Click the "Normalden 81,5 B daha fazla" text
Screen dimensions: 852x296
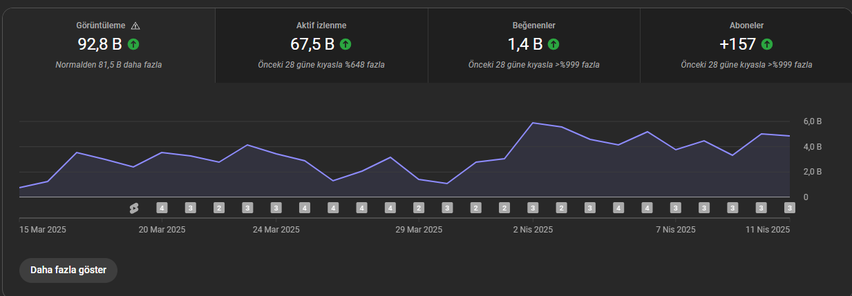pyautogui.click(x=108, y=65)
